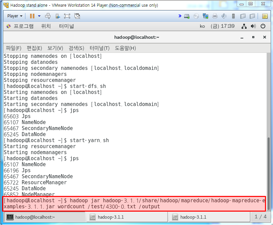
Task: Open the 검색(S) menu
Action: pos(76,48)
